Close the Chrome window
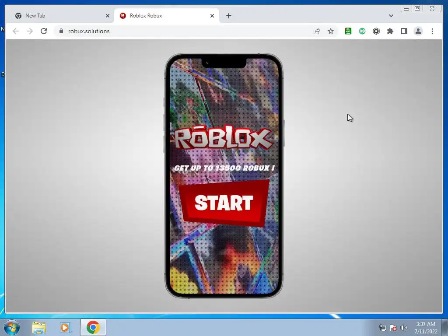This screenshot has width=448, height=336. tap(432, 9)
